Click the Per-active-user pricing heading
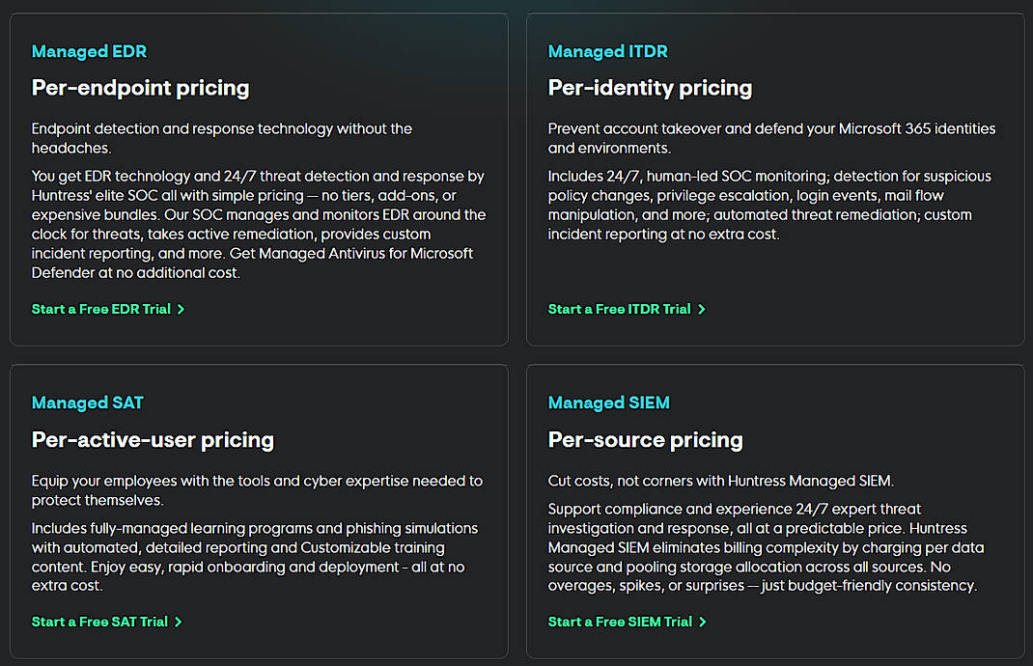This screenshot has width=1033, height=666. (x=153, y=440)
